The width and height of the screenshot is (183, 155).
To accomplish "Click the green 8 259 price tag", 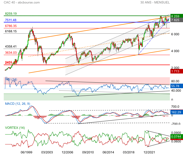I will point(177,16).
